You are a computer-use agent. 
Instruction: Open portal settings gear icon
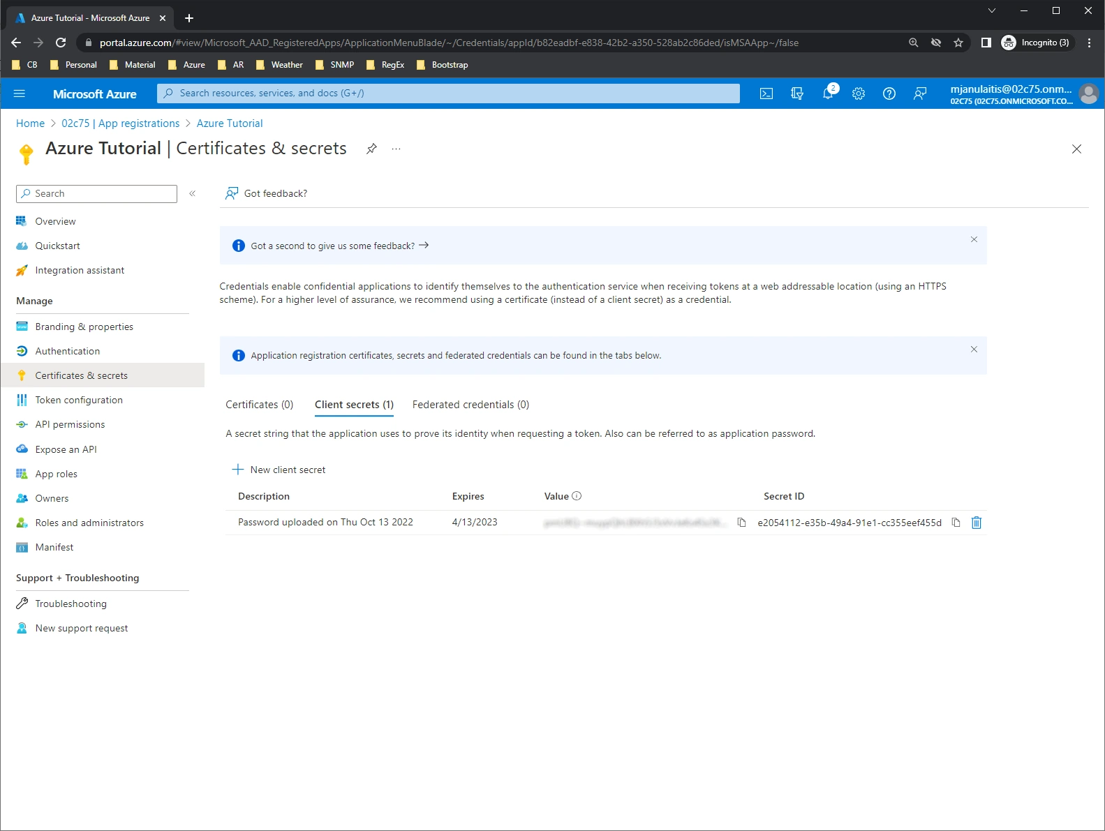859,93
